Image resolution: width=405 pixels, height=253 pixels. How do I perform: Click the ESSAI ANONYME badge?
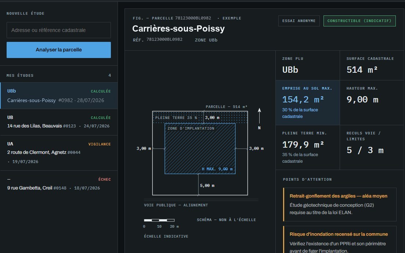(299, 21)
